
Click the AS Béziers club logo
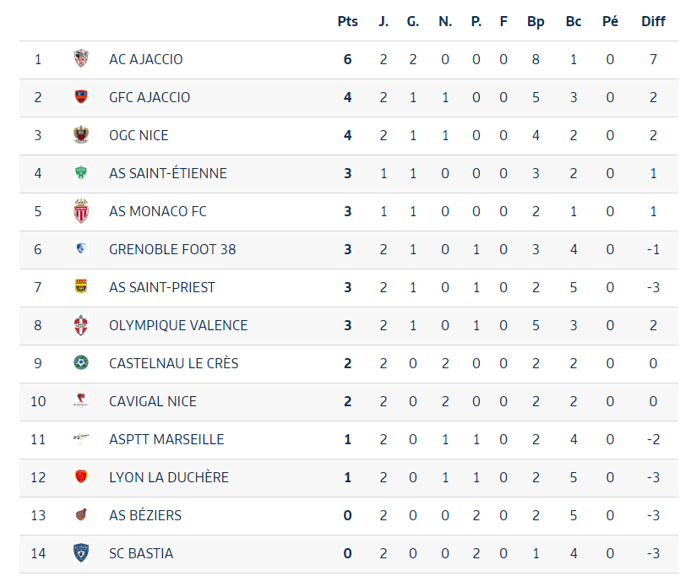81,515
